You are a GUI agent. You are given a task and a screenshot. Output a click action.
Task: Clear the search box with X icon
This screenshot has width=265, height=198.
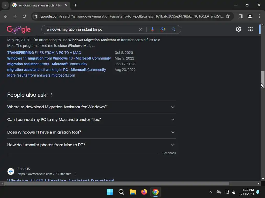[x=141, y=29]
